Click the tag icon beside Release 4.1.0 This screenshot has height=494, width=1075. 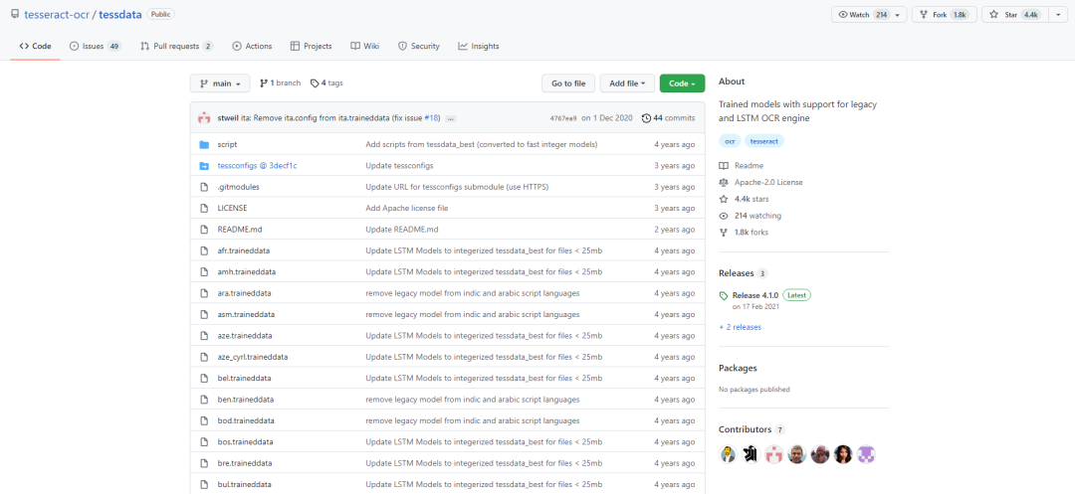pyautogui.click(x=724, y=295)
